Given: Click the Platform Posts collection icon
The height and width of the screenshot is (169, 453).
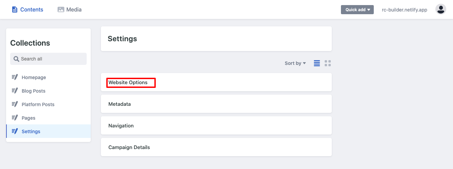Looking at the screenshot, I should pyautogui.click(x=15, y=104).
